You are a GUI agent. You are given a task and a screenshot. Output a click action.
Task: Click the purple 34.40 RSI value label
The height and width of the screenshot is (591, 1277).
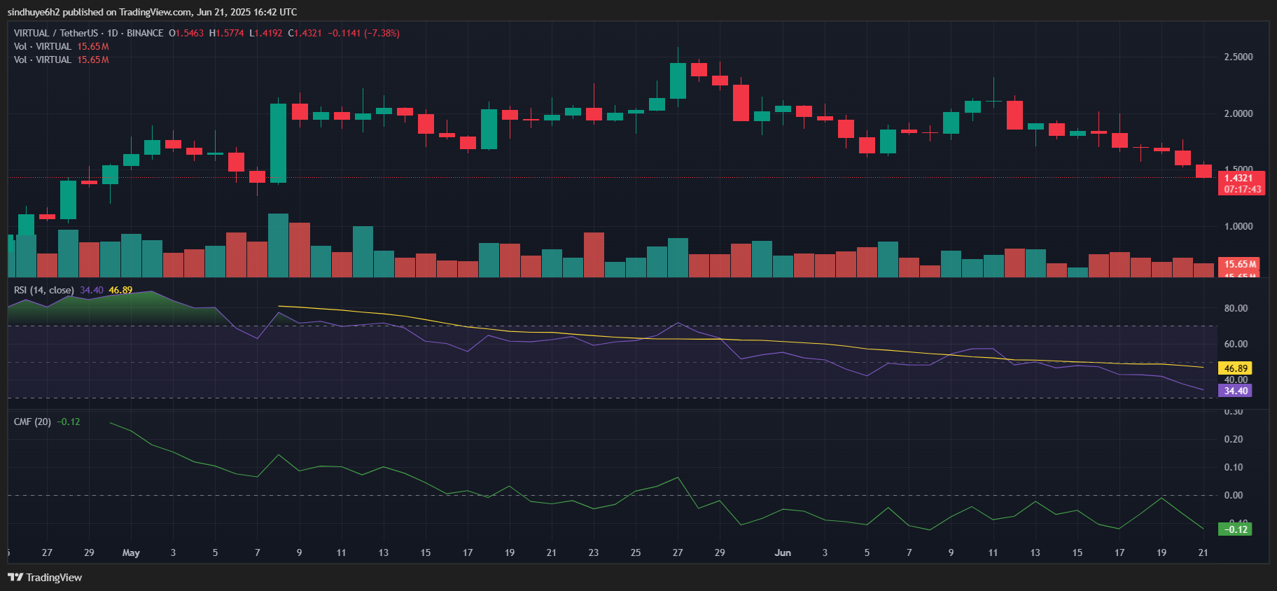[1235, 391]
